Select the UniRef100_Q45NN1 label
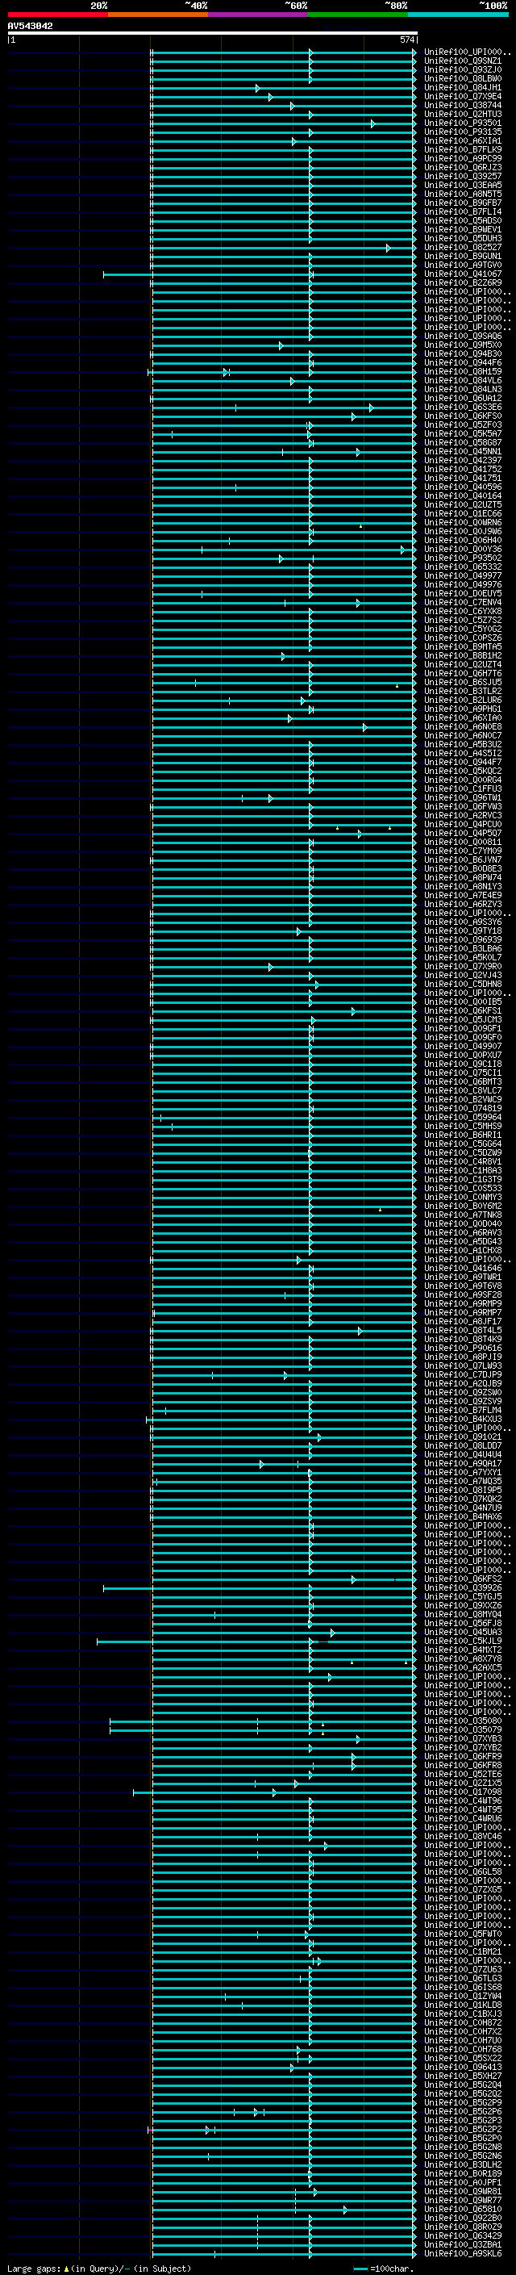 [462, 451]
